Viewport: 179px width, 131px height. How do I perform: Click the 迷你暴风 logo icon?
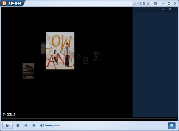pyautogui.click(x=4, y=3)
